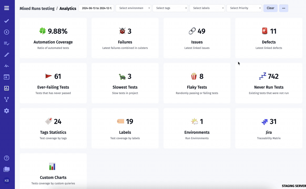Open the Steps staircase sidebar icon
This screenshot has width=306, height=189.
[x=7, y=55]
